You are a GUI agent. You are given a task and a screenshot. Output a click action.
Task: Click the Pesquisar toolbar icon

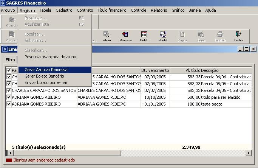pos(12,36)
